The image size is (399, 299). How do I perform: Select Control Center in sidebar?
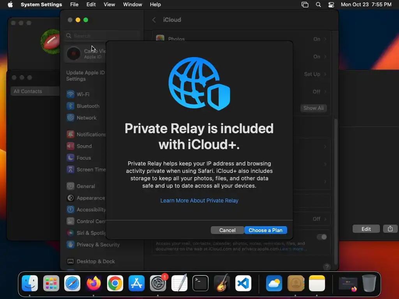pyautogui.click(x=86, y=222)
